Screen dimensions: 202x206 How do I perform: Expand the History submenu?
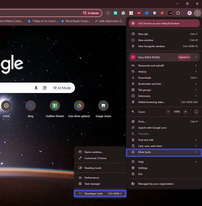[x=164, y=71]
